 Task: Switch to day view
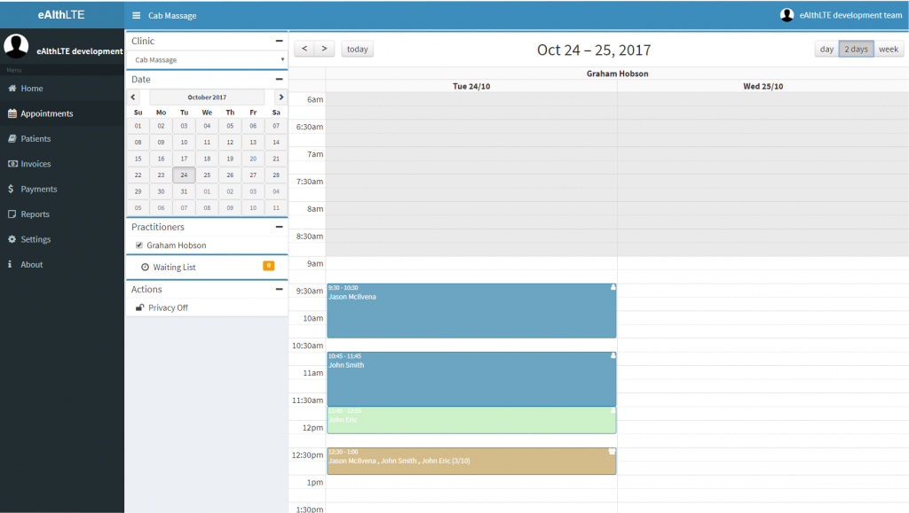(x=826, y=49)
